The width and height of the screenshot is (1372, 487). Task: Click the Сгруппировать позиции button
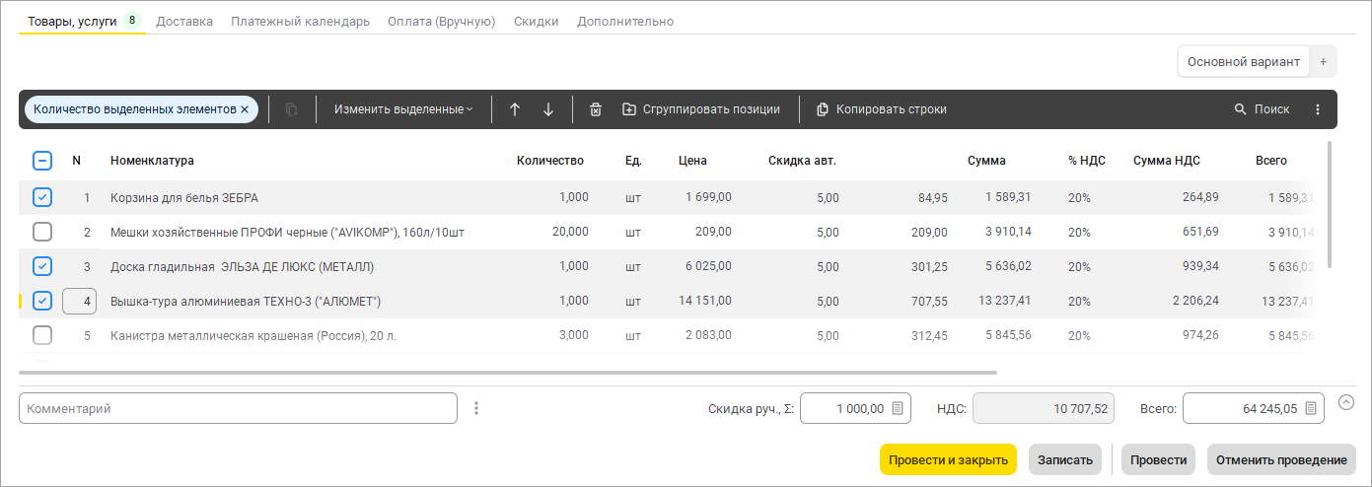(701, 109)
